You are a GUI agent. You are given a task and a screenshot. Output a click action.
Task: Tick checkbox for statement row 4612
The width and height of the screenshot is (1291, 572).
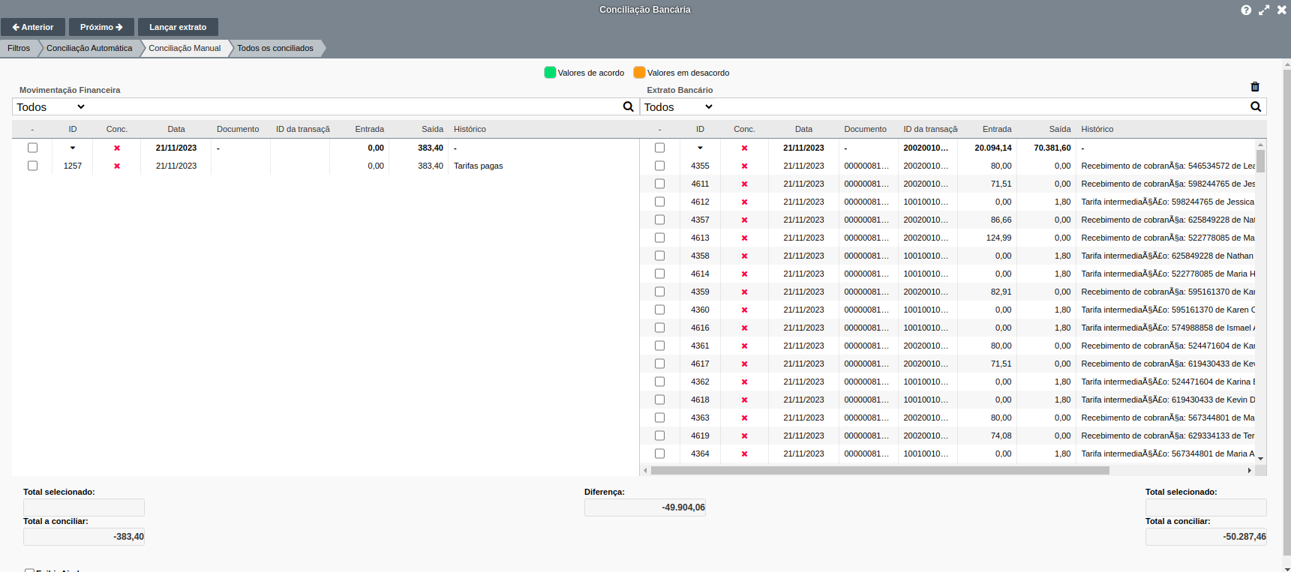pyautogui.click(x=659, y=202)
